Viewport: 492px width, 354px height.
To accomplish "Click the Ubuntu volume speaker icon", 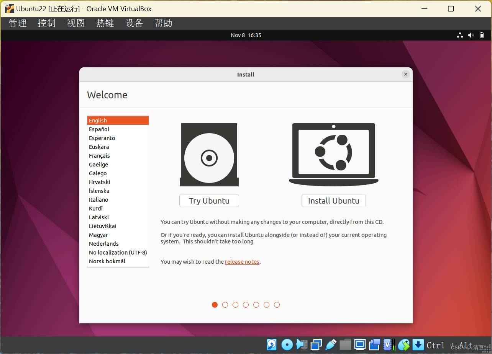I will [x=471, y=35].
